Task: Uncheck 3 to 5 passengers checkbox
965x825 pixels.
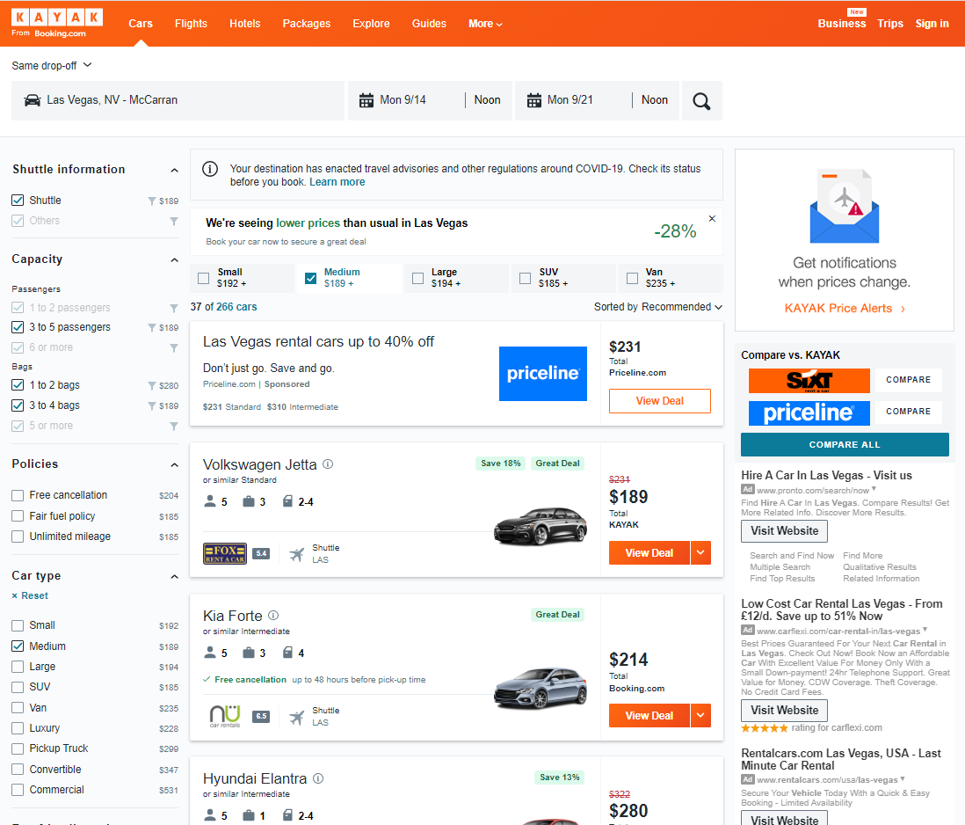Action: pos(18,327)
